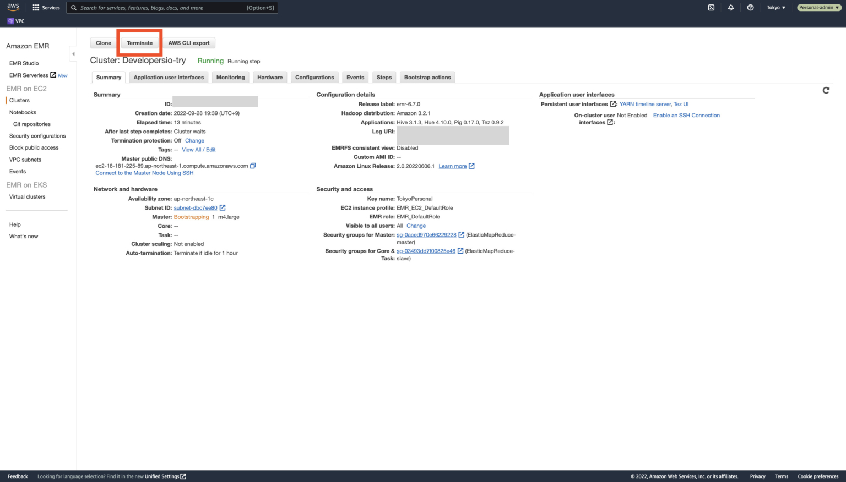Open the Tokyo region dropdown

(x=776, y=8)
